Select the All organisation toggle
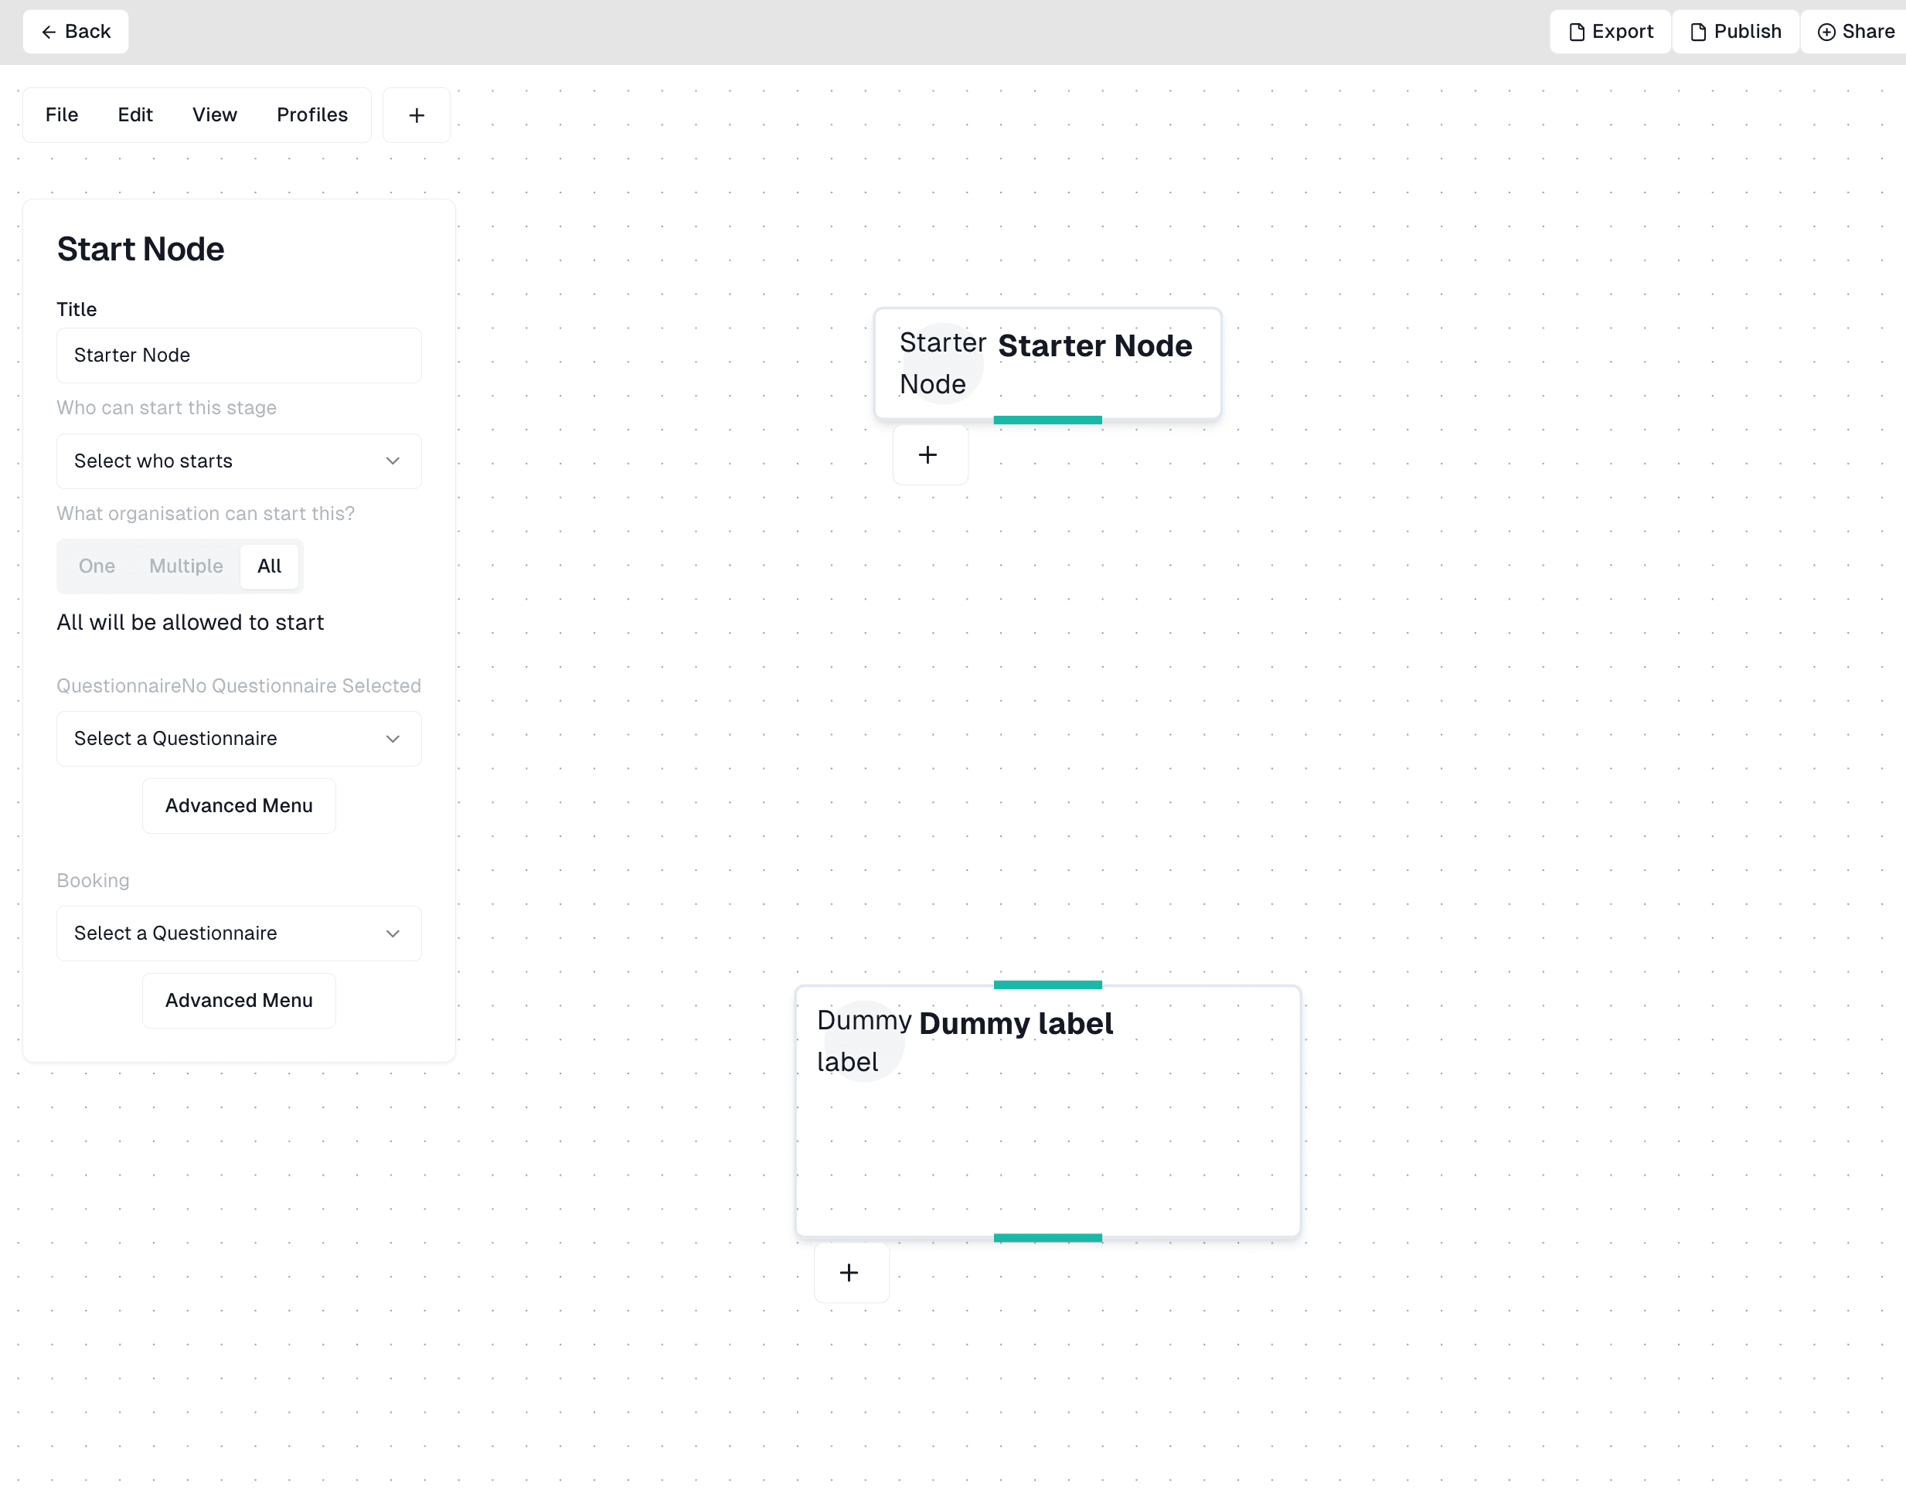1906x1493 pixels. tap(269, 566)
